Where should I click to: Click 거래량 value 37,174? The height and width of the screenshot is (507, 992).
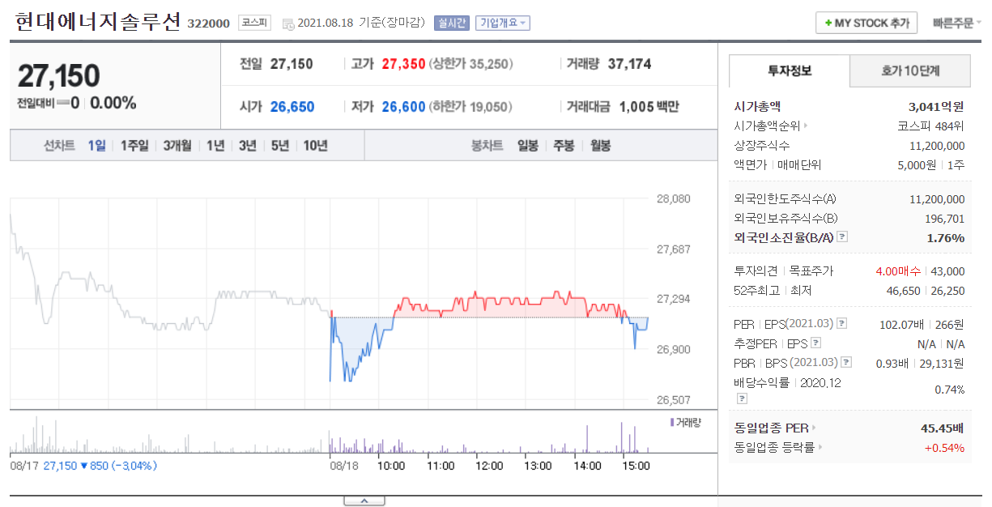[x=629, y=64]
